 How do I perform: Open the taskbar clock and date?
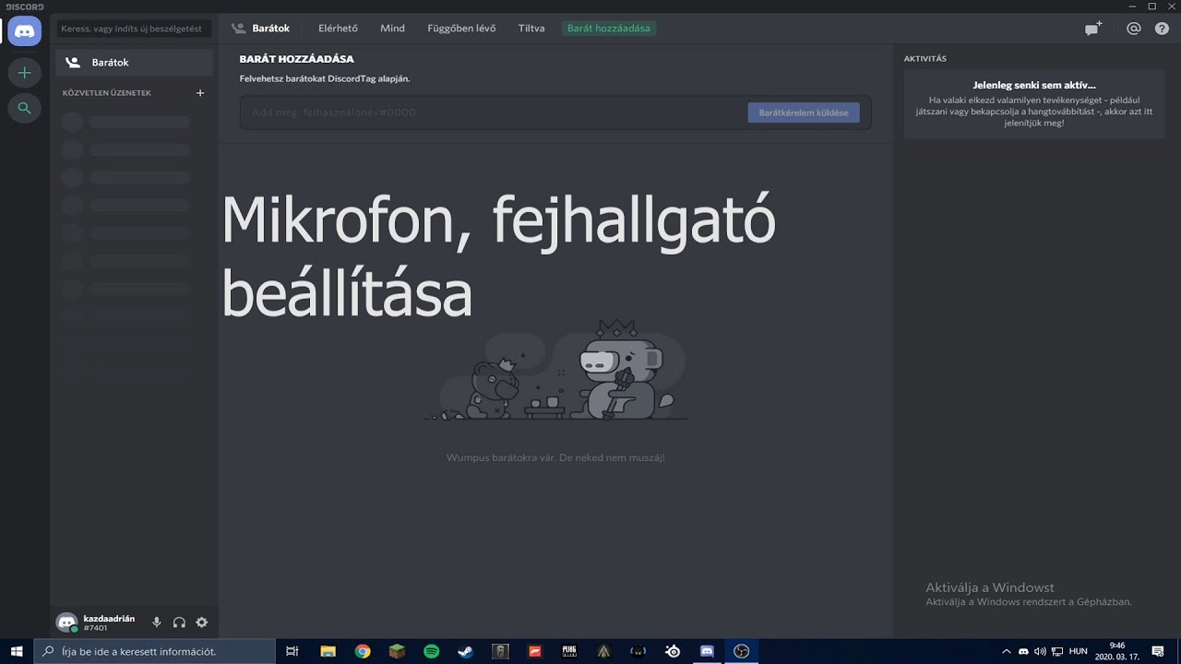click(x=1116, y=651)
